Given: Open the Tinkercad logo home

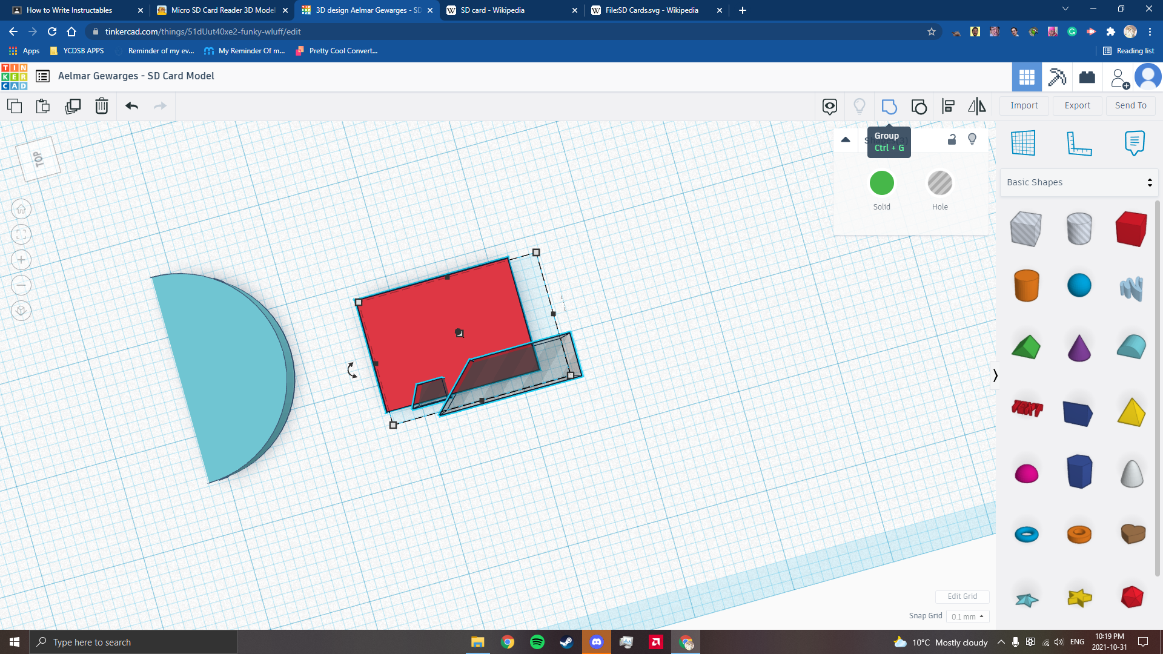Looking at the screenshot, I should click(15, 77).
